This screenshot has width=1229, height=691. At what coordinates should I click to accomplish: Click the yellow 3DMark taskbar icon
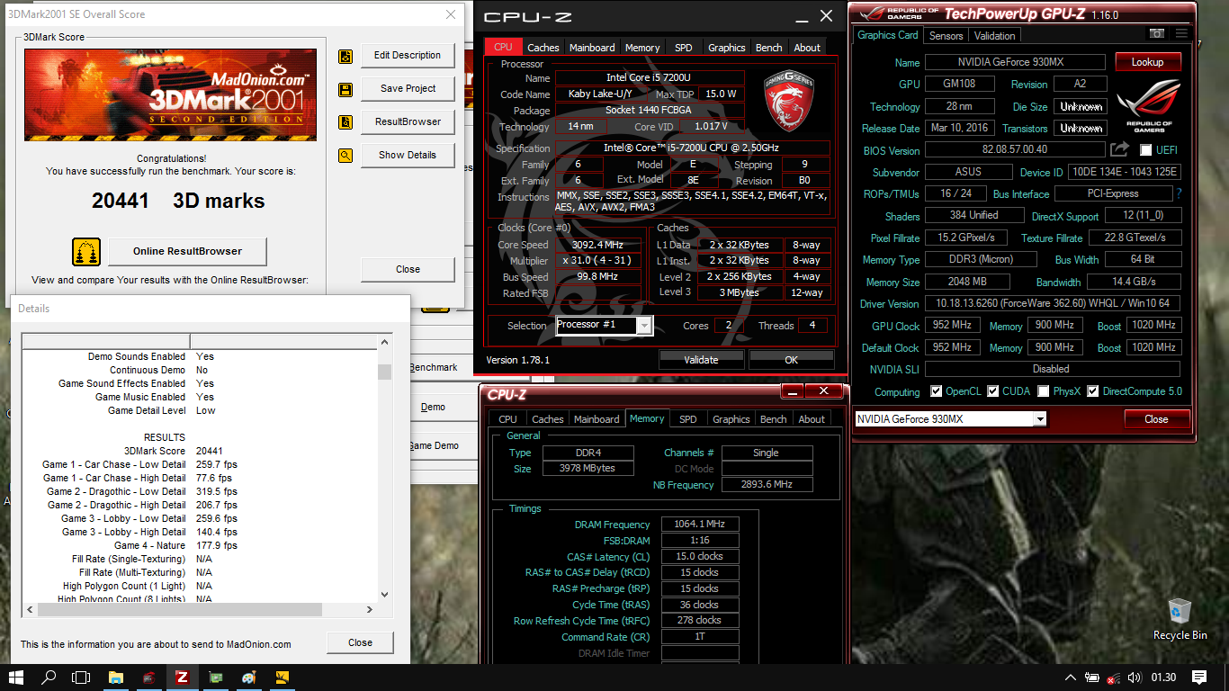[x=282, y=677]
